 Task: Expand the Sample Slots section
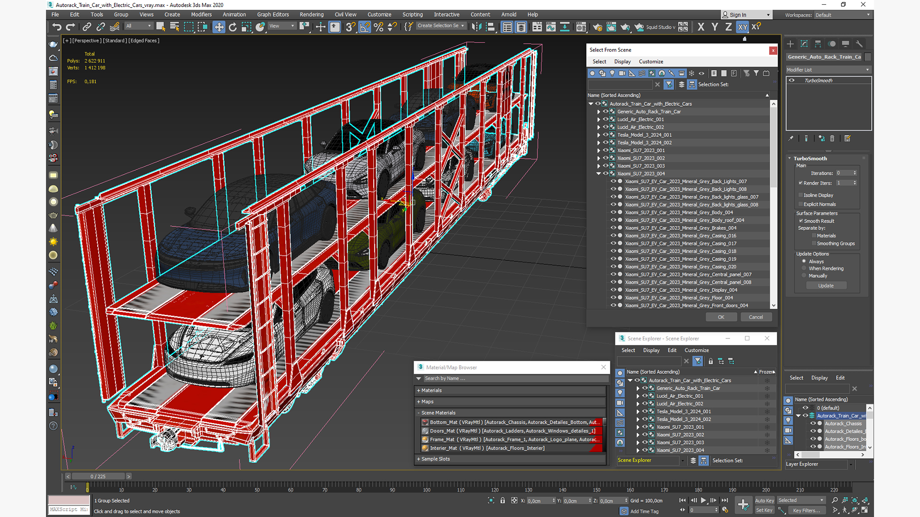[x=511, y=459]
